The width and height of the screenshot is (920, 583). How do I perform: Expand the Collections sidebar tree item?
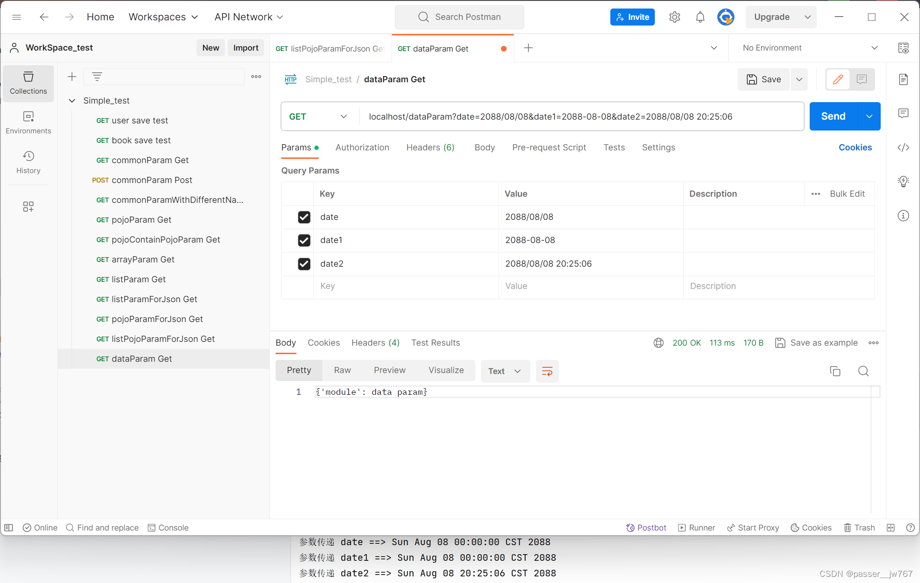click(x=72, y=100)
